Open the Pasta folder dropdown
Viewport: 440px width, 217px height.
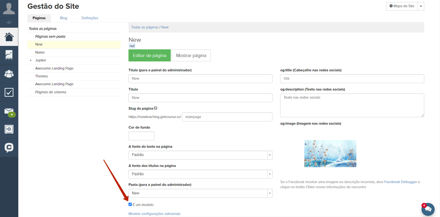coord(200,193)
